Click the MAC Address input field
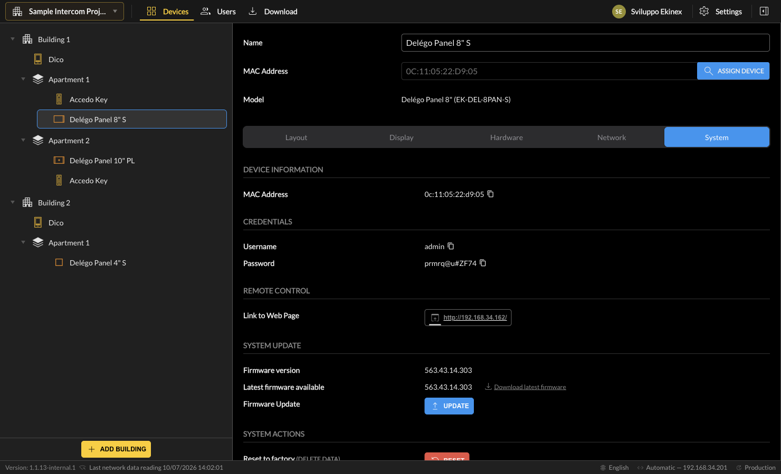Screen dimensions: 781x474 [549, 71]
